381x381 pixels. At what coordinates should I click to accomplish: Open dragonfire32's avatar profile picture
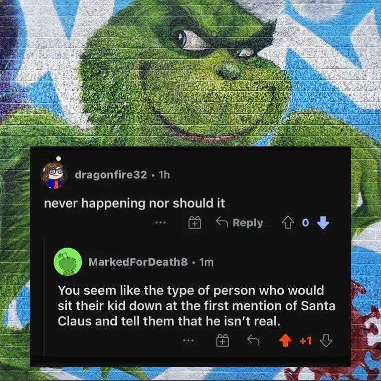coord(54,173)
